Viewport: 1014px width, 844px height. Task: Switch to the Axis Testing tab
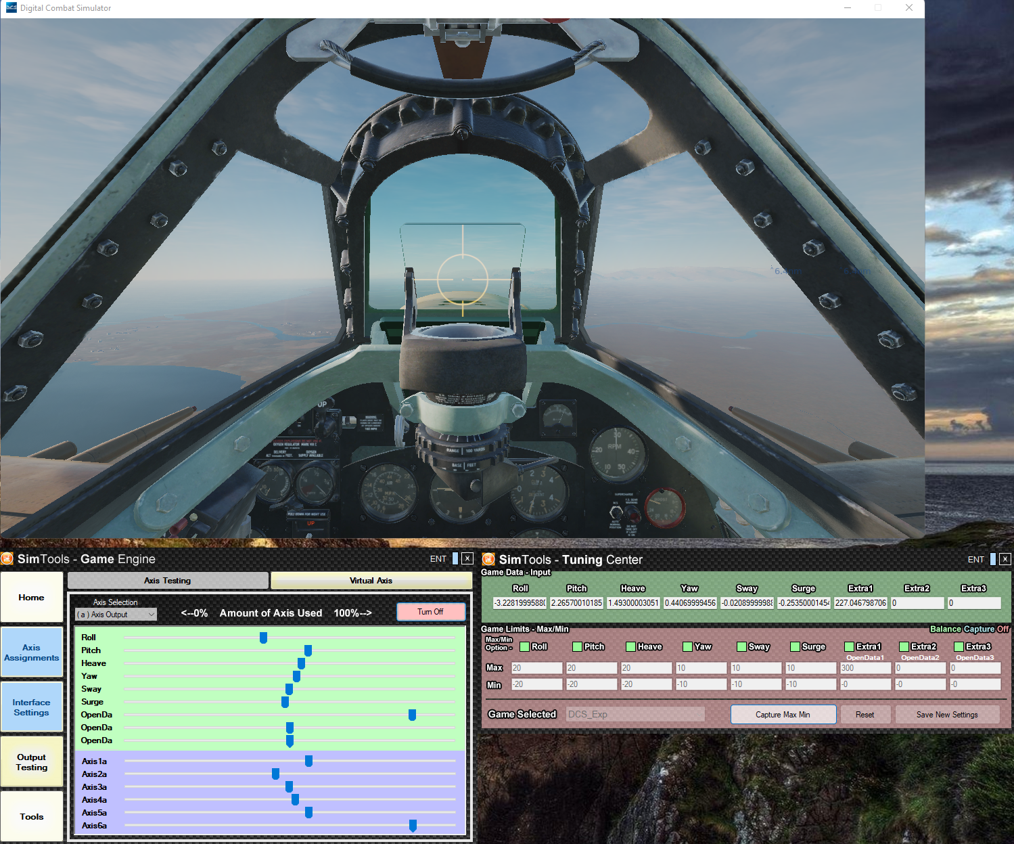[168, 581]
